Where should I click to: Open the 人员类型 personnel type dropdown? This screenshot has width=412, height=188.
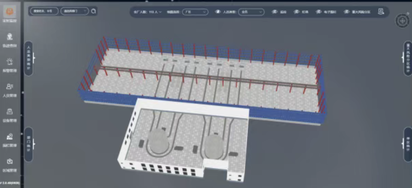coord(251,12)
